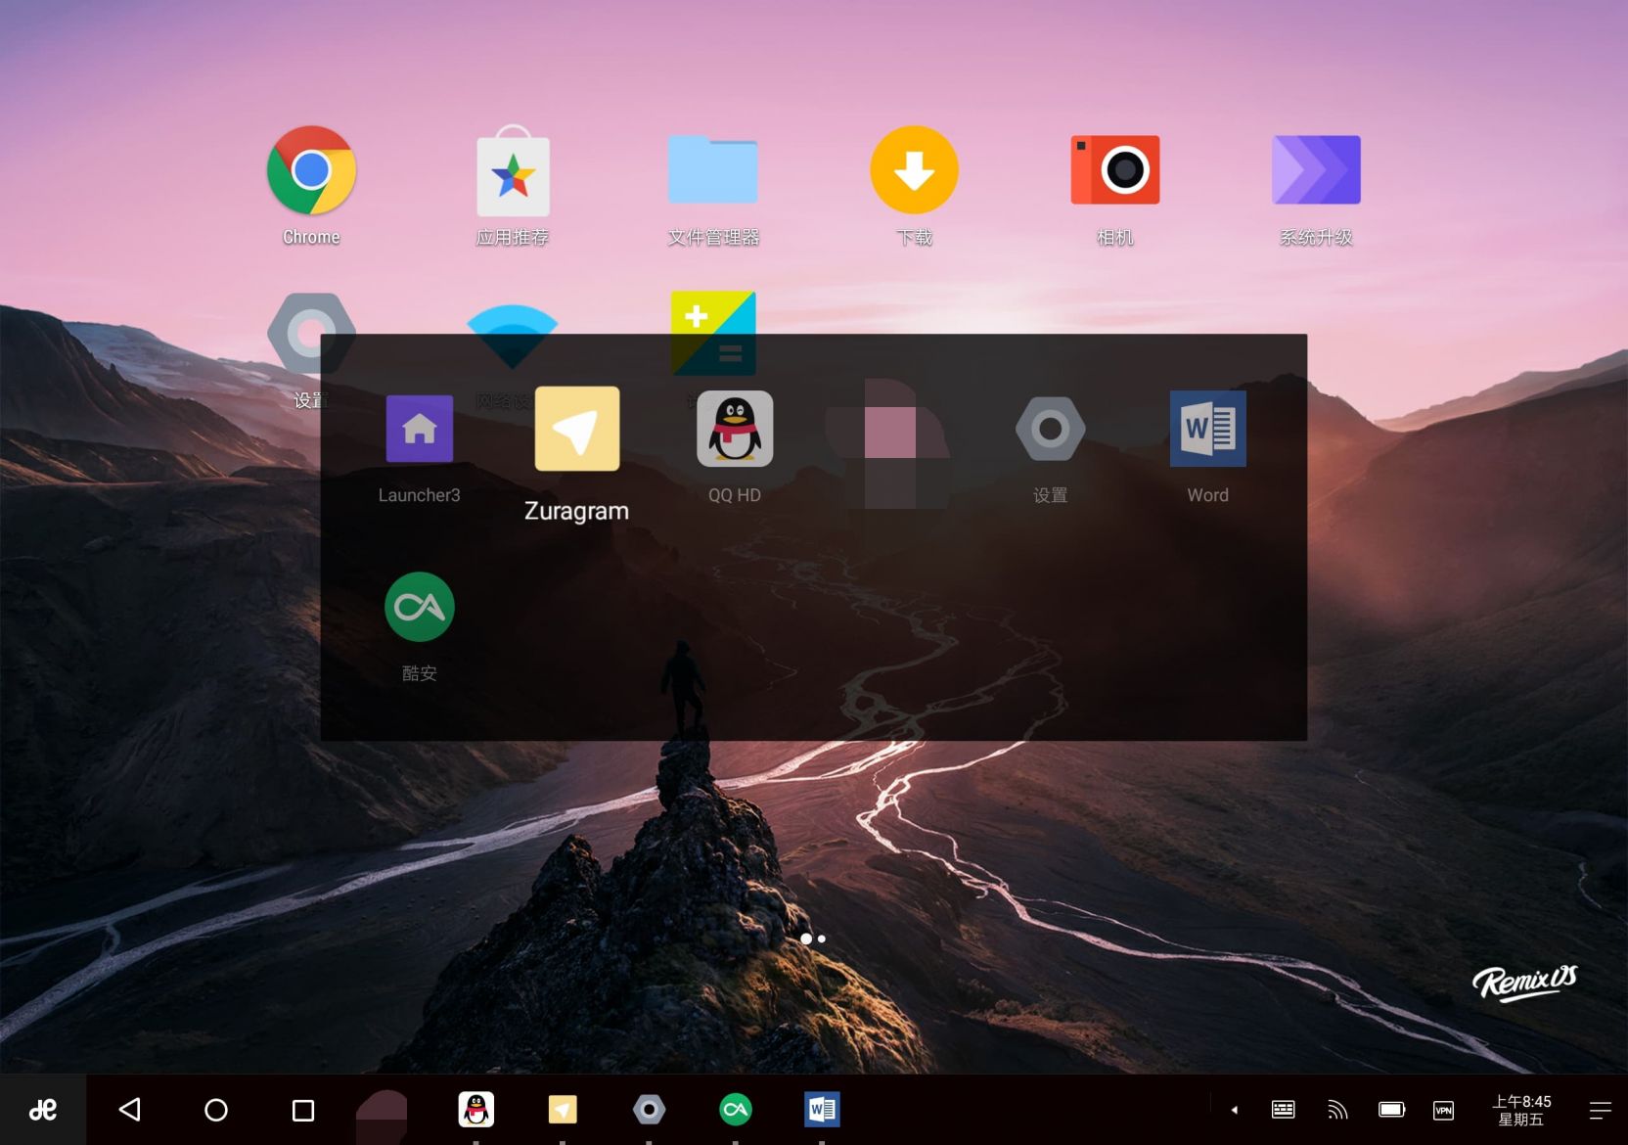The image size is (1628, 1145).
Task: Open the Chrome browser desktop icon
Action: (311, 170)
